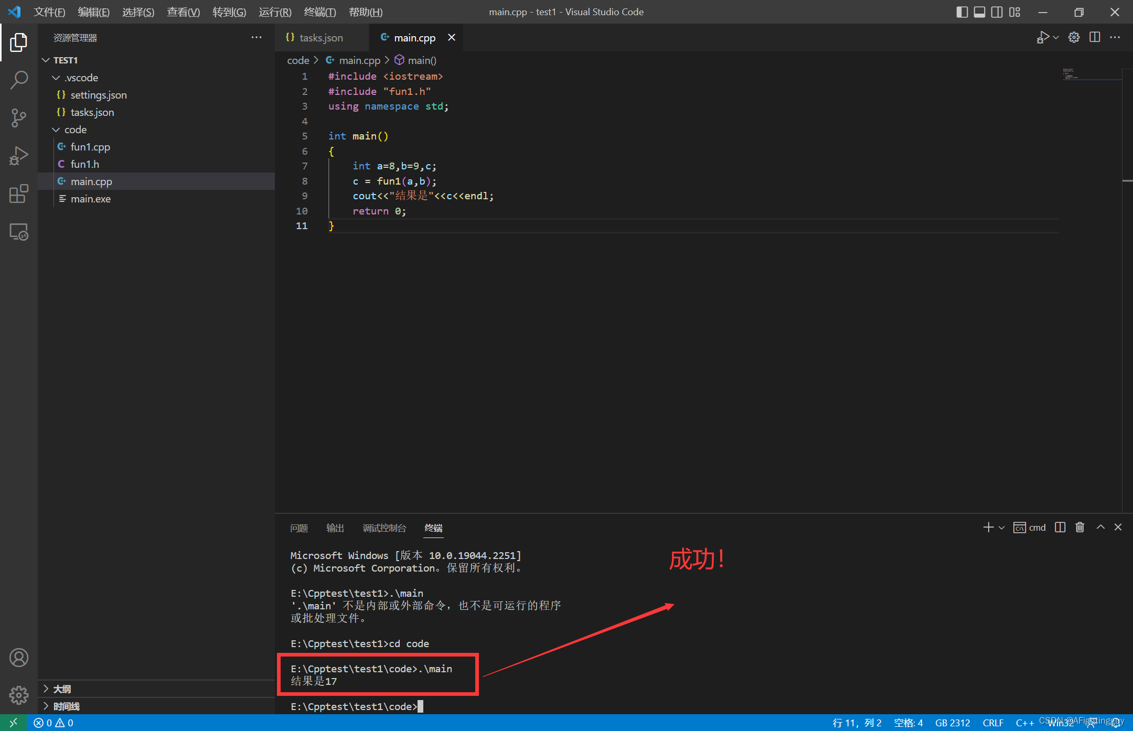Viewport: 1133px width, 731px height.
Task: Open fun1.cpp in the code folder
Action: tap(90, 146)
